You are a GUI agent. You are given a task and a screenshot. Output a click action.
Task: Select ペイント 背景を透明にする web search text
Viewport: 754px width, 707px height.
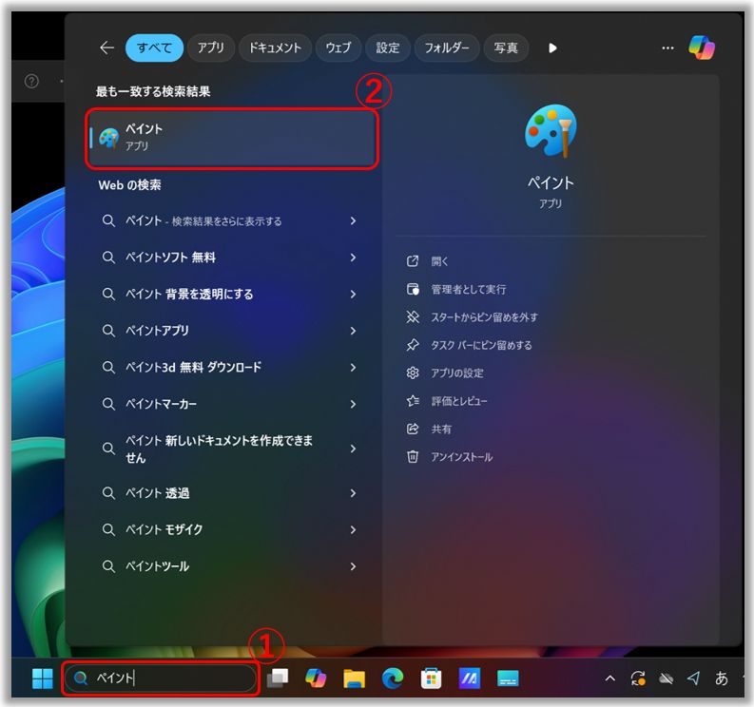(189, 295)
